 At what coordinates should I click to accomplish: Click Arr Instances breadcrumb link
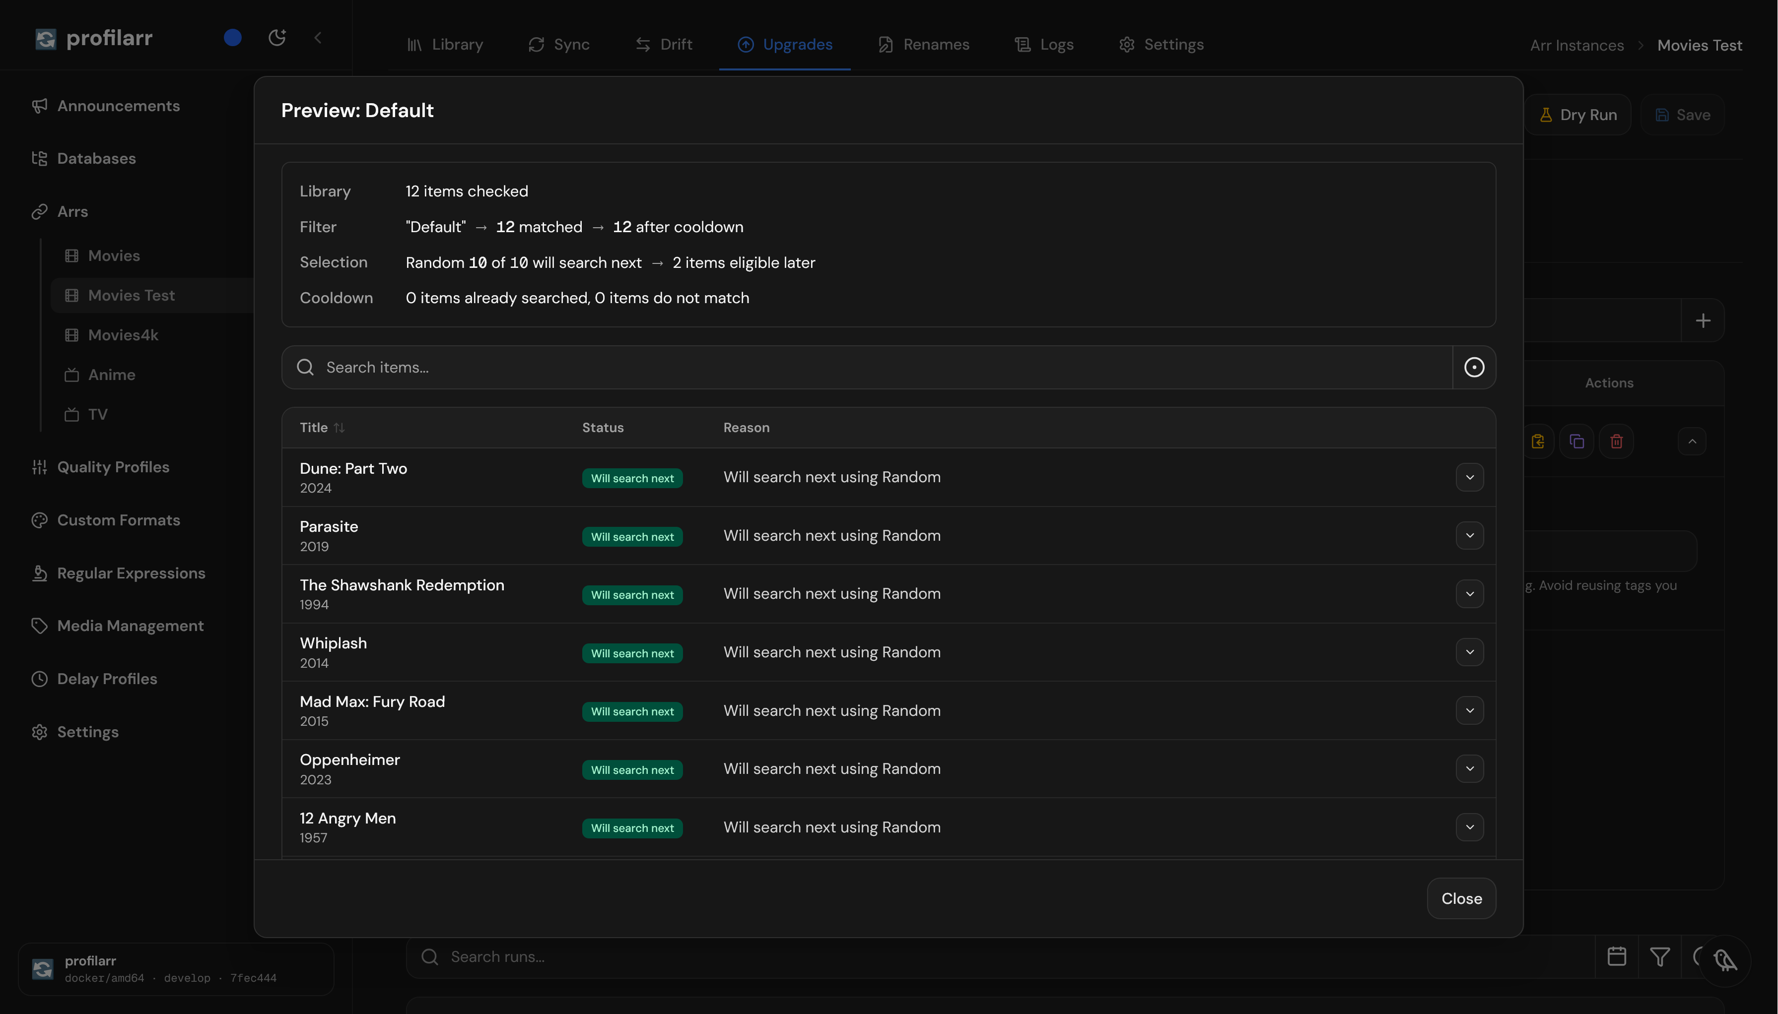pos(1576,45)
